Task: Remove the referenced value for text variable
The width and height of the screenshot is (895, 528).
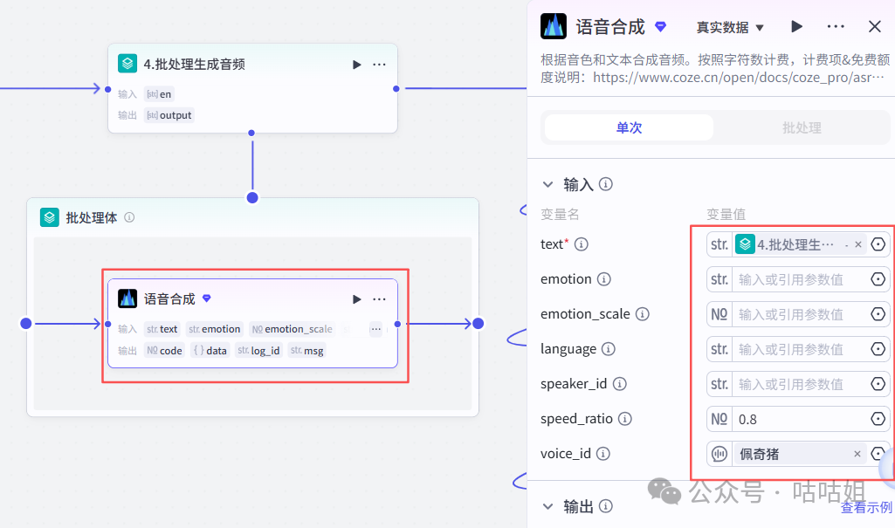Action: point(859,244)
